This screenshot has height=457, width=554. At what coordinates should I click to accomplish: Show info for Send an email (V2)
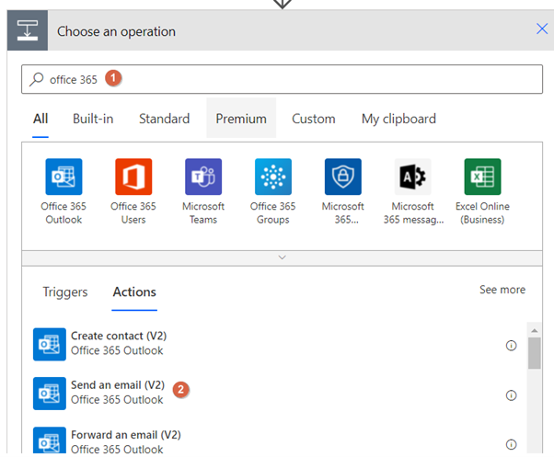coord(511,394)
